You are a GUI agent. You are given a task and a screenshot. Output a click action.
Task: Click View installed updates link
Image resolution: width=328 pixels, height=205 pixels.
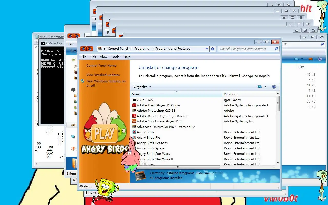103,75
